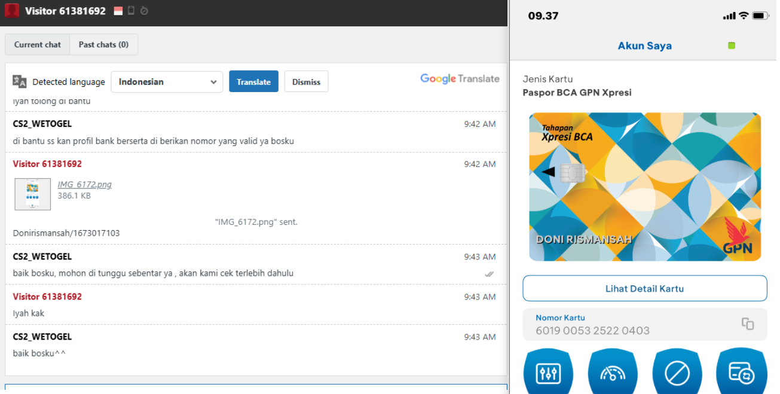Click DONI RISMANSAH name on card
780x394 pixels.
click(x=584, y=239)
